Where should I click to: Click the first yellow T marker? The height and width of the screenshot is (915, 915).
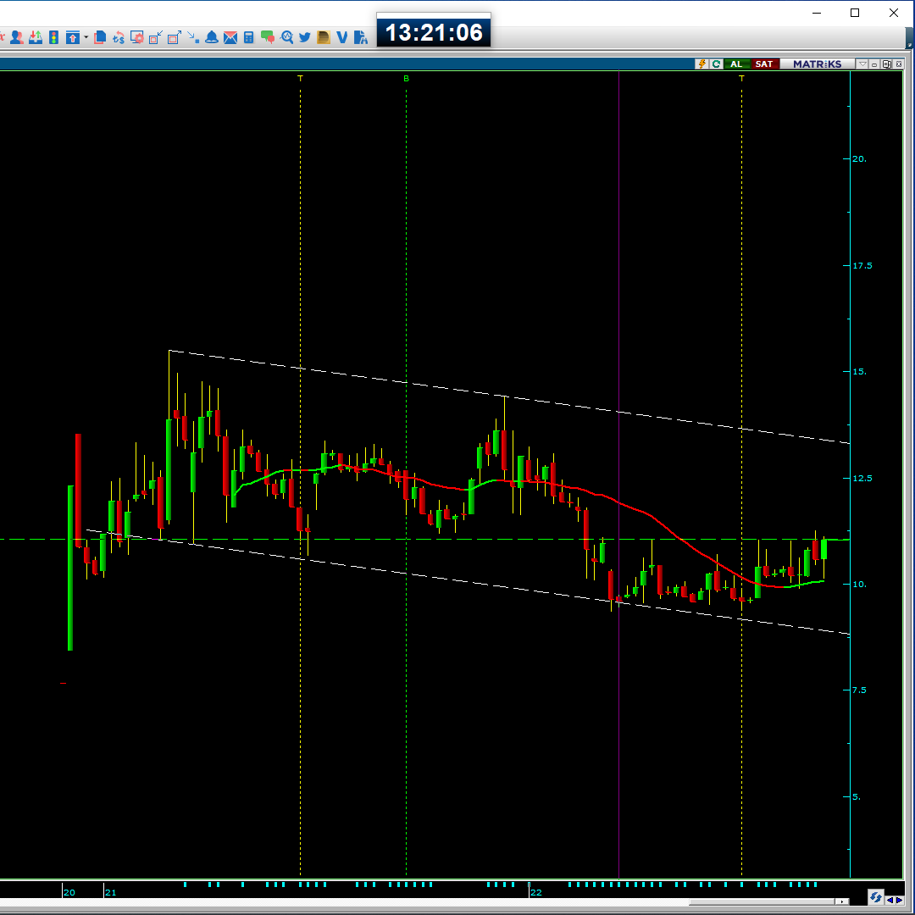[x=300, y=78]
